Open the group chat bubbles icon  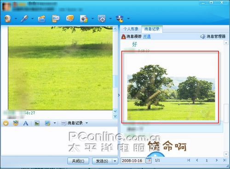pyautogui.click(x=70, y=19)
